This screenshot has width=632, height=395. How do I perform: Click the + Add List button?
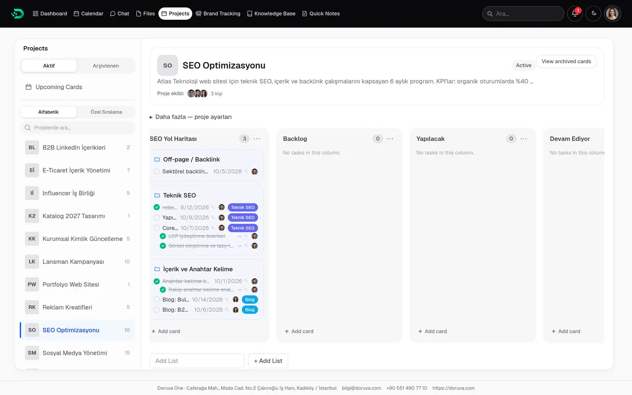click(x=268, y=361)
